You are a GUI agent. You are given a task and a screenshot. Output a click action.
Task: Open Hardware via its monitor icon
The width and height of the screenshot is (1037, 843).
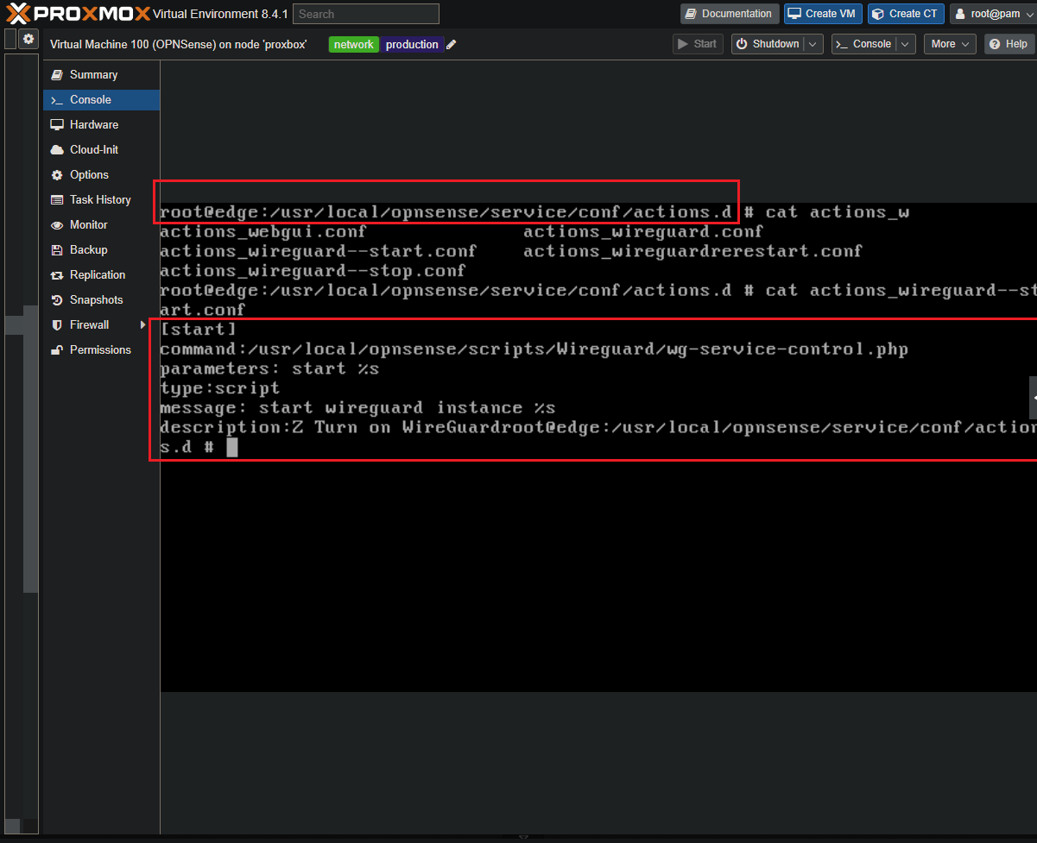pos(57,125)
